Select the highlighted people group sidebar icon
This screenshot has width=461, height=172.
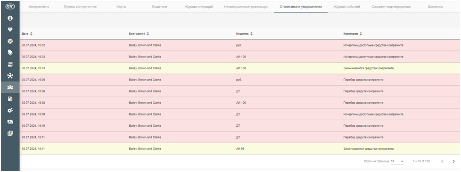tap(10, 87)
